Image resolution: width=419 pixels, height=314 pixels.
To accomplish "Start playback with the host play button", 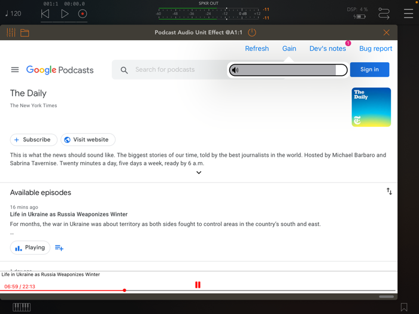I will pyautogui.click(x=65, y=14).
